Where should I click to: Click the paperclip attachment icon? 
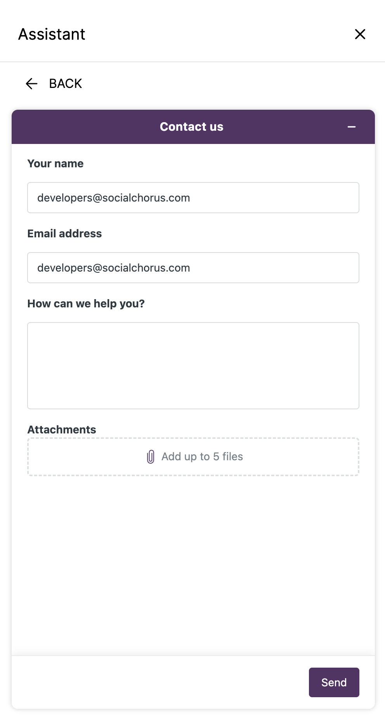tap(151, 456)
